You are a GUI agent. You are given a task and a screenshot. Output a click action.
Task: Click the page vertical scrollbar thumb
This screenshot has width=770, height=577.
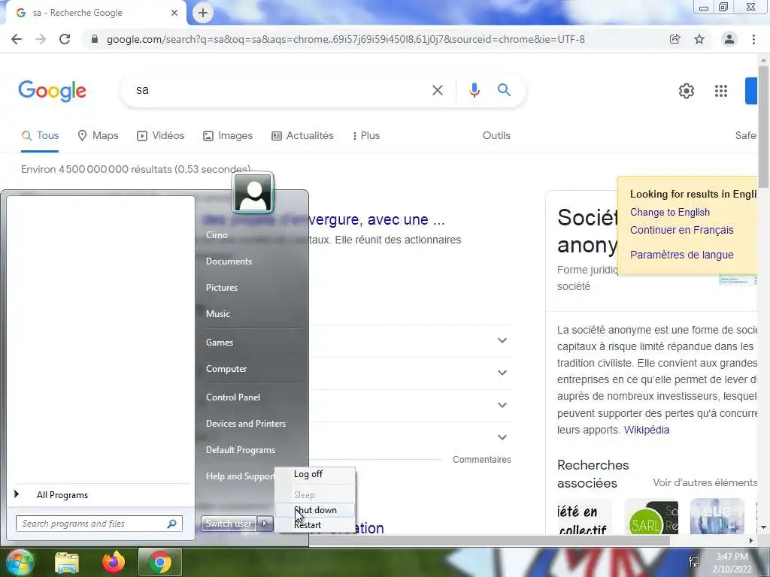pos(764,126)
